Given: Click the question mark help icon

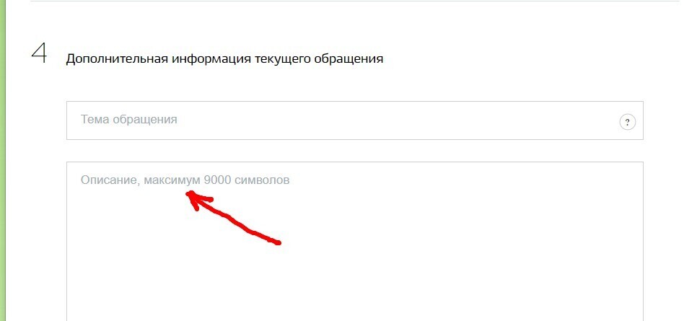Looking at the screenshot, I should pyautogui.click(x=627, y=122).
